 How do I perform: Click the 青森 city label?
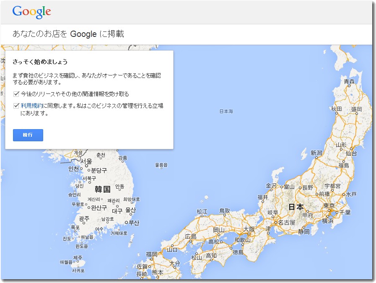click(x=349, y=81)
